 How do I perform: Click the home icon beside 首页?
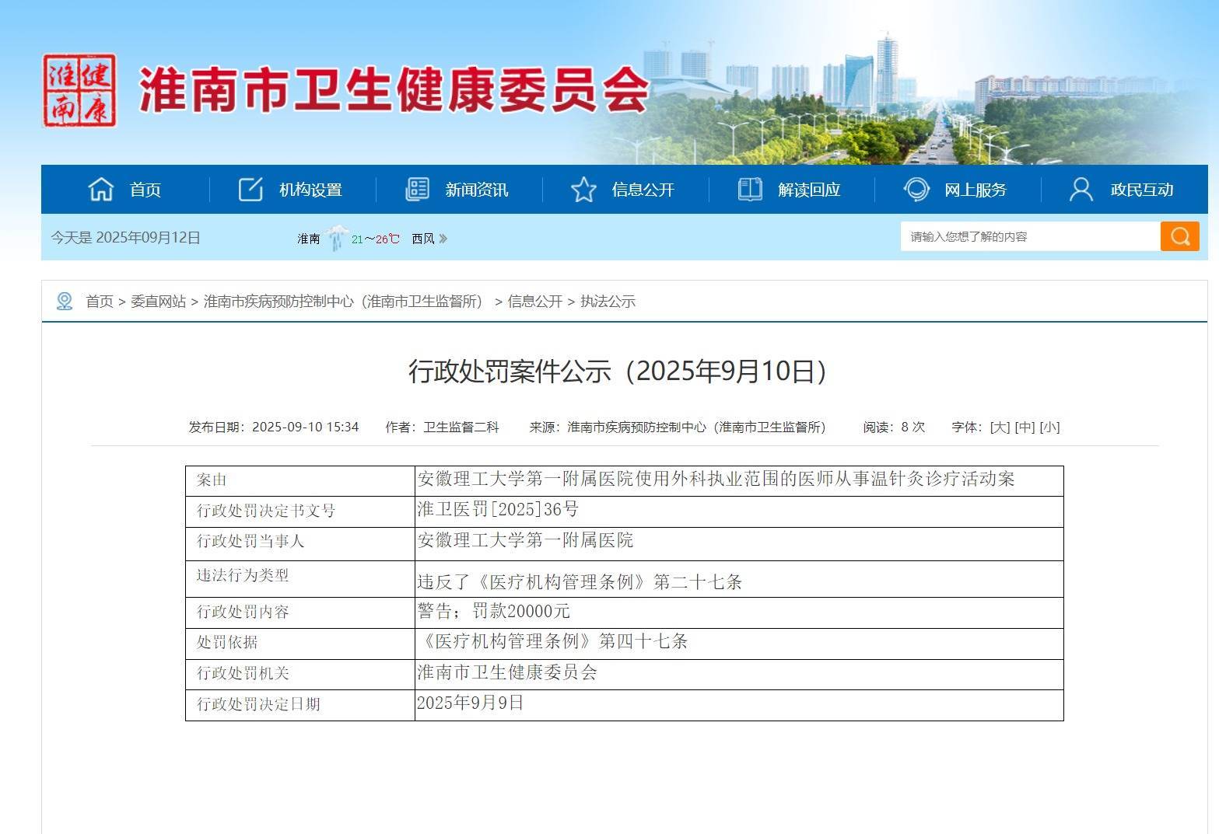[100, 189]
